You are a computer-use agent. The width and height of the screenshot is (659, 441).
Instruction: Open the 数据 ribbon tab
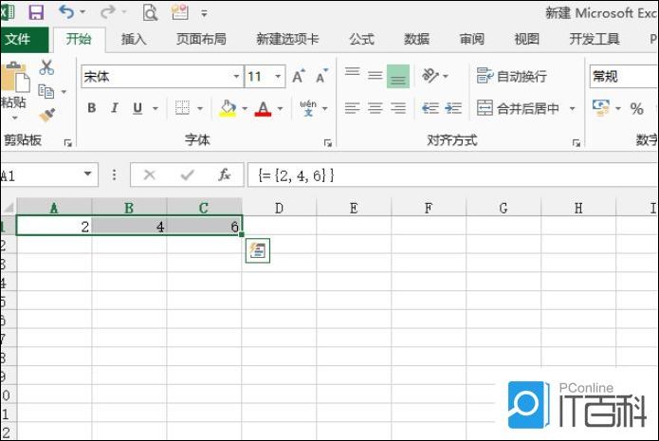pyautogui.click(x=416, y=40)
